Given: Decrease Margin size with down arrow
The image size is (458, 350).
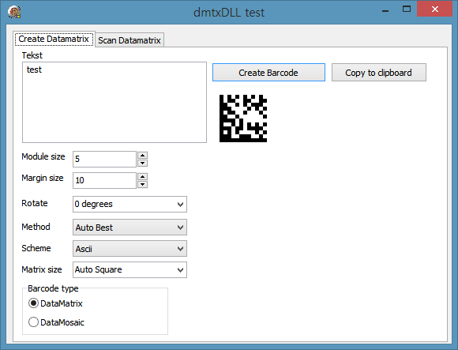Looking at the screenshot, I should point(142,184).
